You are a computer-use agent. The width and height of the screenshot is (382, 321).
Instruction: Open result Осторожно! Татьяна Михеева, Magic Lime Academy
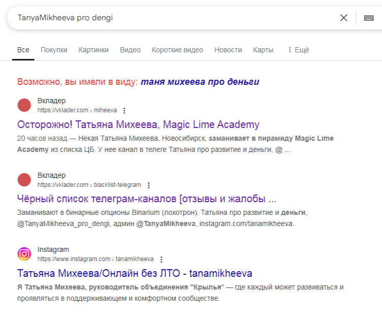(x=138, y=124)
